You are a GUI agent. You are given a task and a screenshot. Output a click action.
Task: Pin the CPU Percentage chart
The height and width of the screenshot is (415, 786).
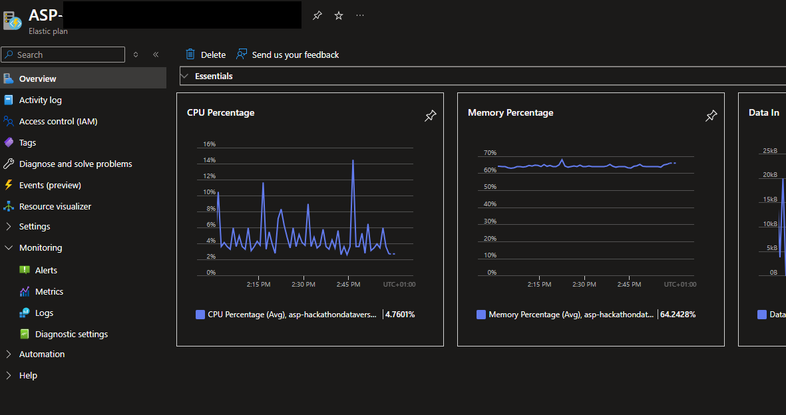(x=431, y=116)
